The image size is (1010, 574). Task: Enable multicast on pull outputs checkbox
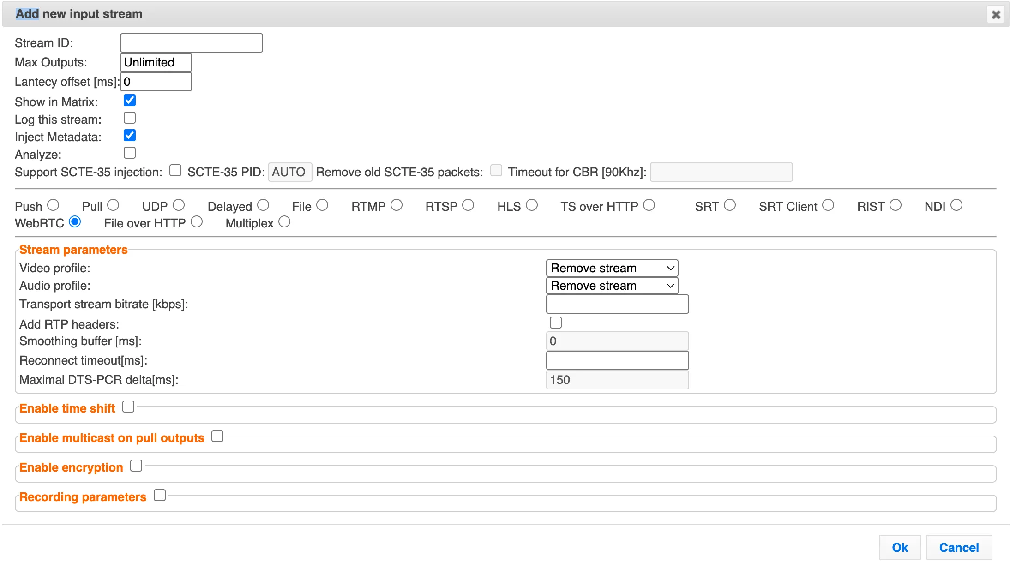pyautogui.click(x=217, y=436)
